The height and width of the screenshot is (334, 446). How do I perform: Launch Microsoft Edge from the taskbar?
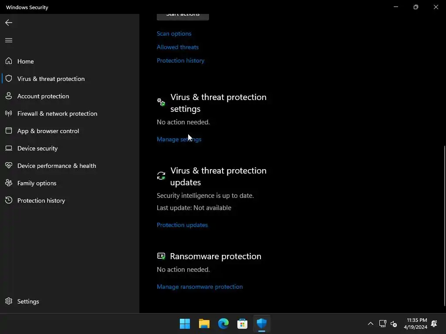[223, 324]
